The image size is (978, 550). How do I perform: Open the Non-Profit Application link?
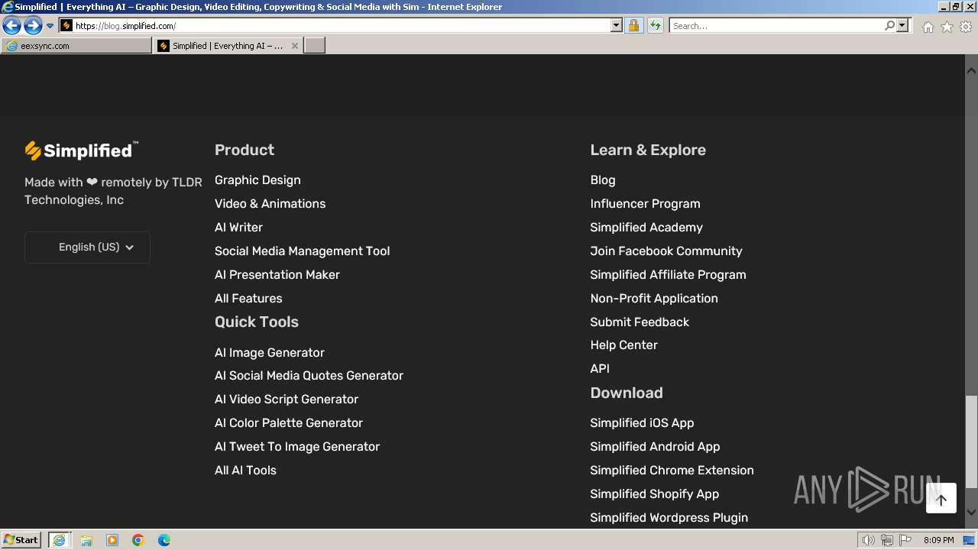click(x=654, y=299)
